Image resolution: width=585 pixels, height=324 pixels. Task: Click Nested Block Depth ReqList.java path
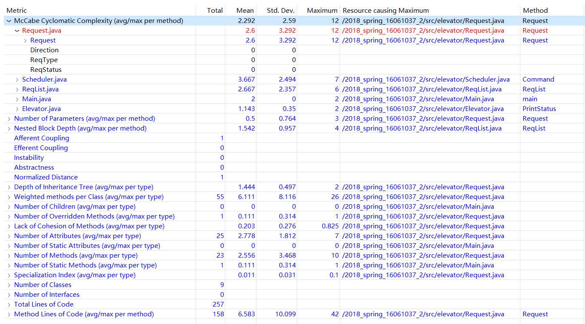pyautogui.click(x=422, y=128)
